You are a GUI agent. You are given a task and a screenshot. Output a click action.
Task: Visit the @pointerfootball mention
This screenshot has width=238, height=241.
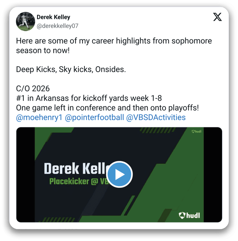(x=94, y=117)
